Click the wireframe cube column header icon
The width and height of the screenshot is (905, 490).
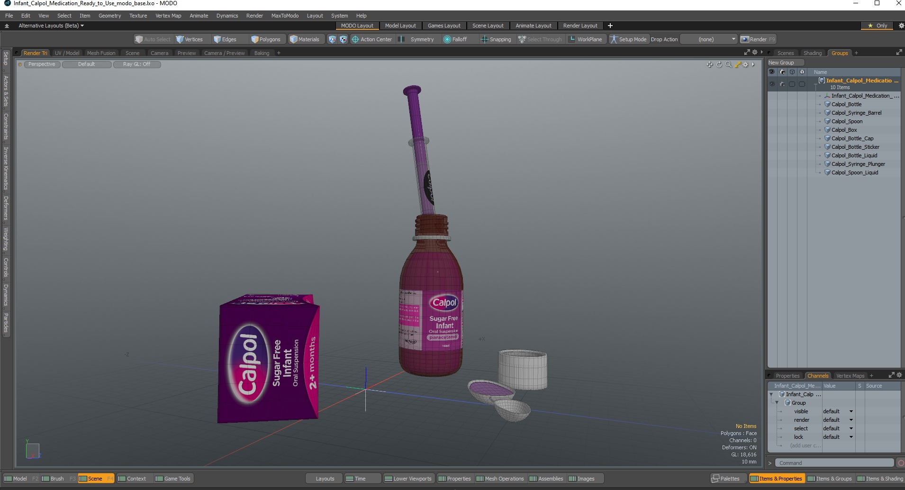pos(792,72)
